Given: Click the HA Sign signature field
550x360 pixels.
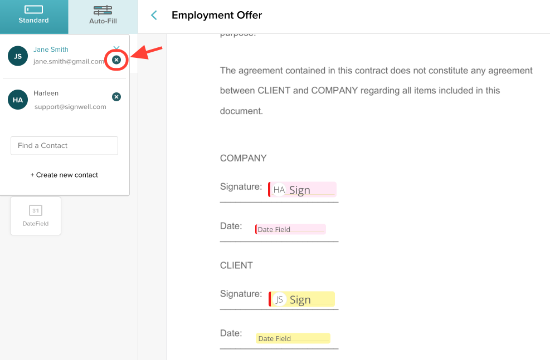Looking at the screenshot, I should tap(303, 189).
